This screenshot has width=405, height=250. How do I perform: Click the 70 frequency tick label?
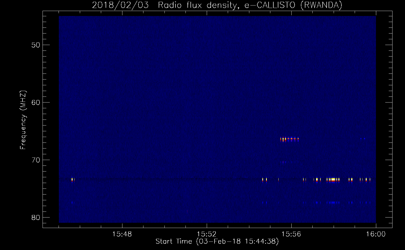[36, 160]
